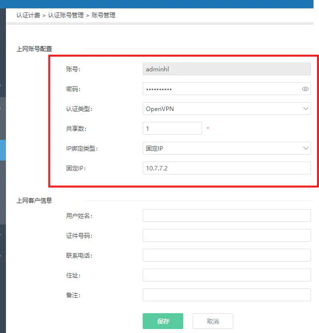Toggle password visibility eye icon
Screen dimensions: 319x333
point(305,89)
